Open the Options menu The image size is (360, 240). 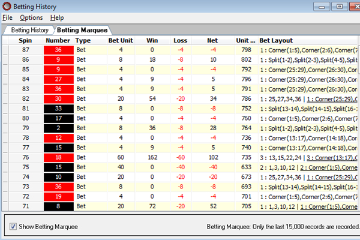point(31,18)
